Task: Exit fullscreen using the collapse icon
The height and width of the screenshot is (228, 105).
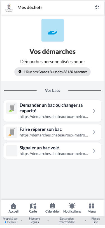Action: pyautogui.click(x=97, y=7)
